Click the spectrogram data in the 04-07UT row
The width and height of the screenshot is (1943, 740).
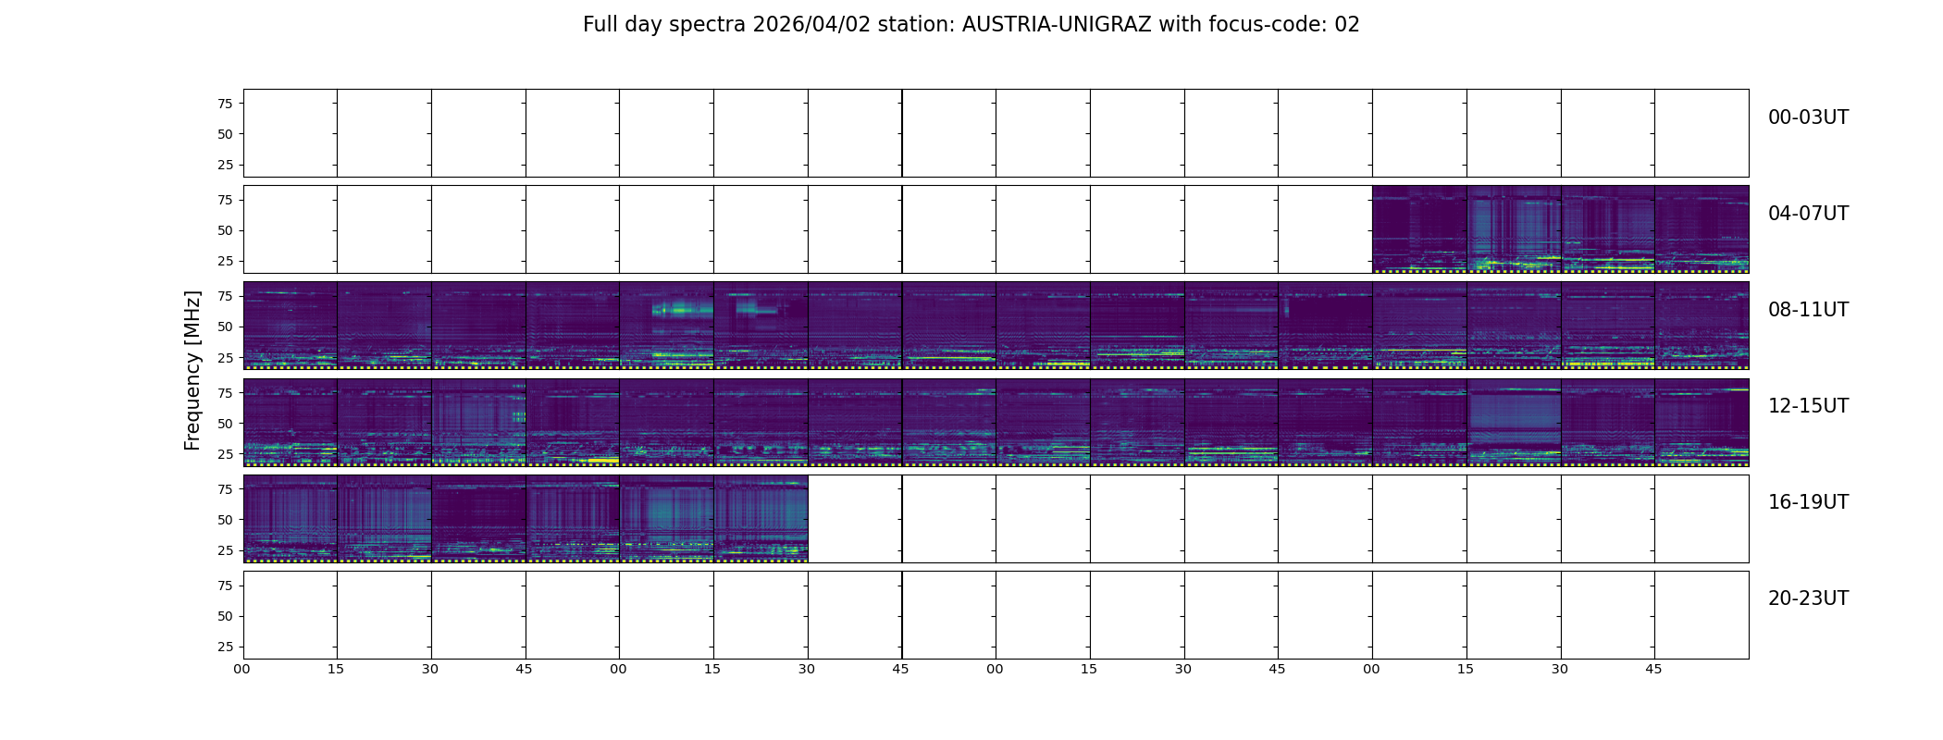pos(1560,229)
